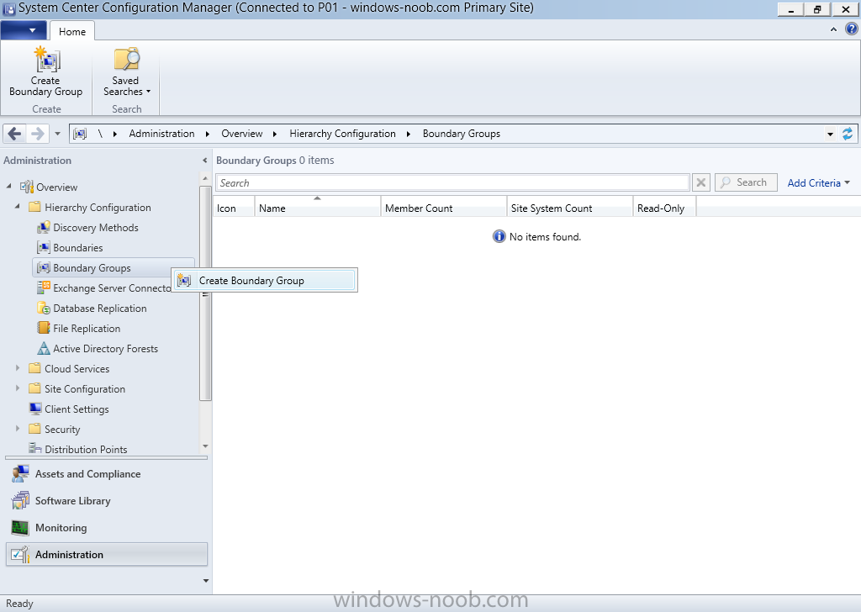Click the Active Directory Forests icon
This screenshot has width=861, height=612.
44,348
